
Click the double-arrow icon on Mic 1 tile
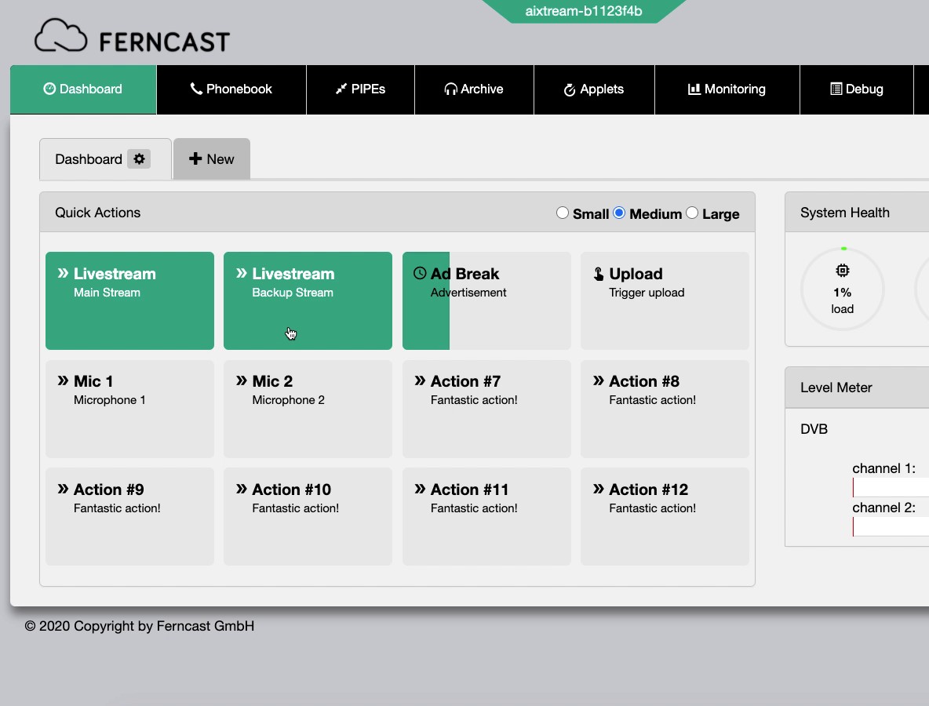(x=63, y=381)
